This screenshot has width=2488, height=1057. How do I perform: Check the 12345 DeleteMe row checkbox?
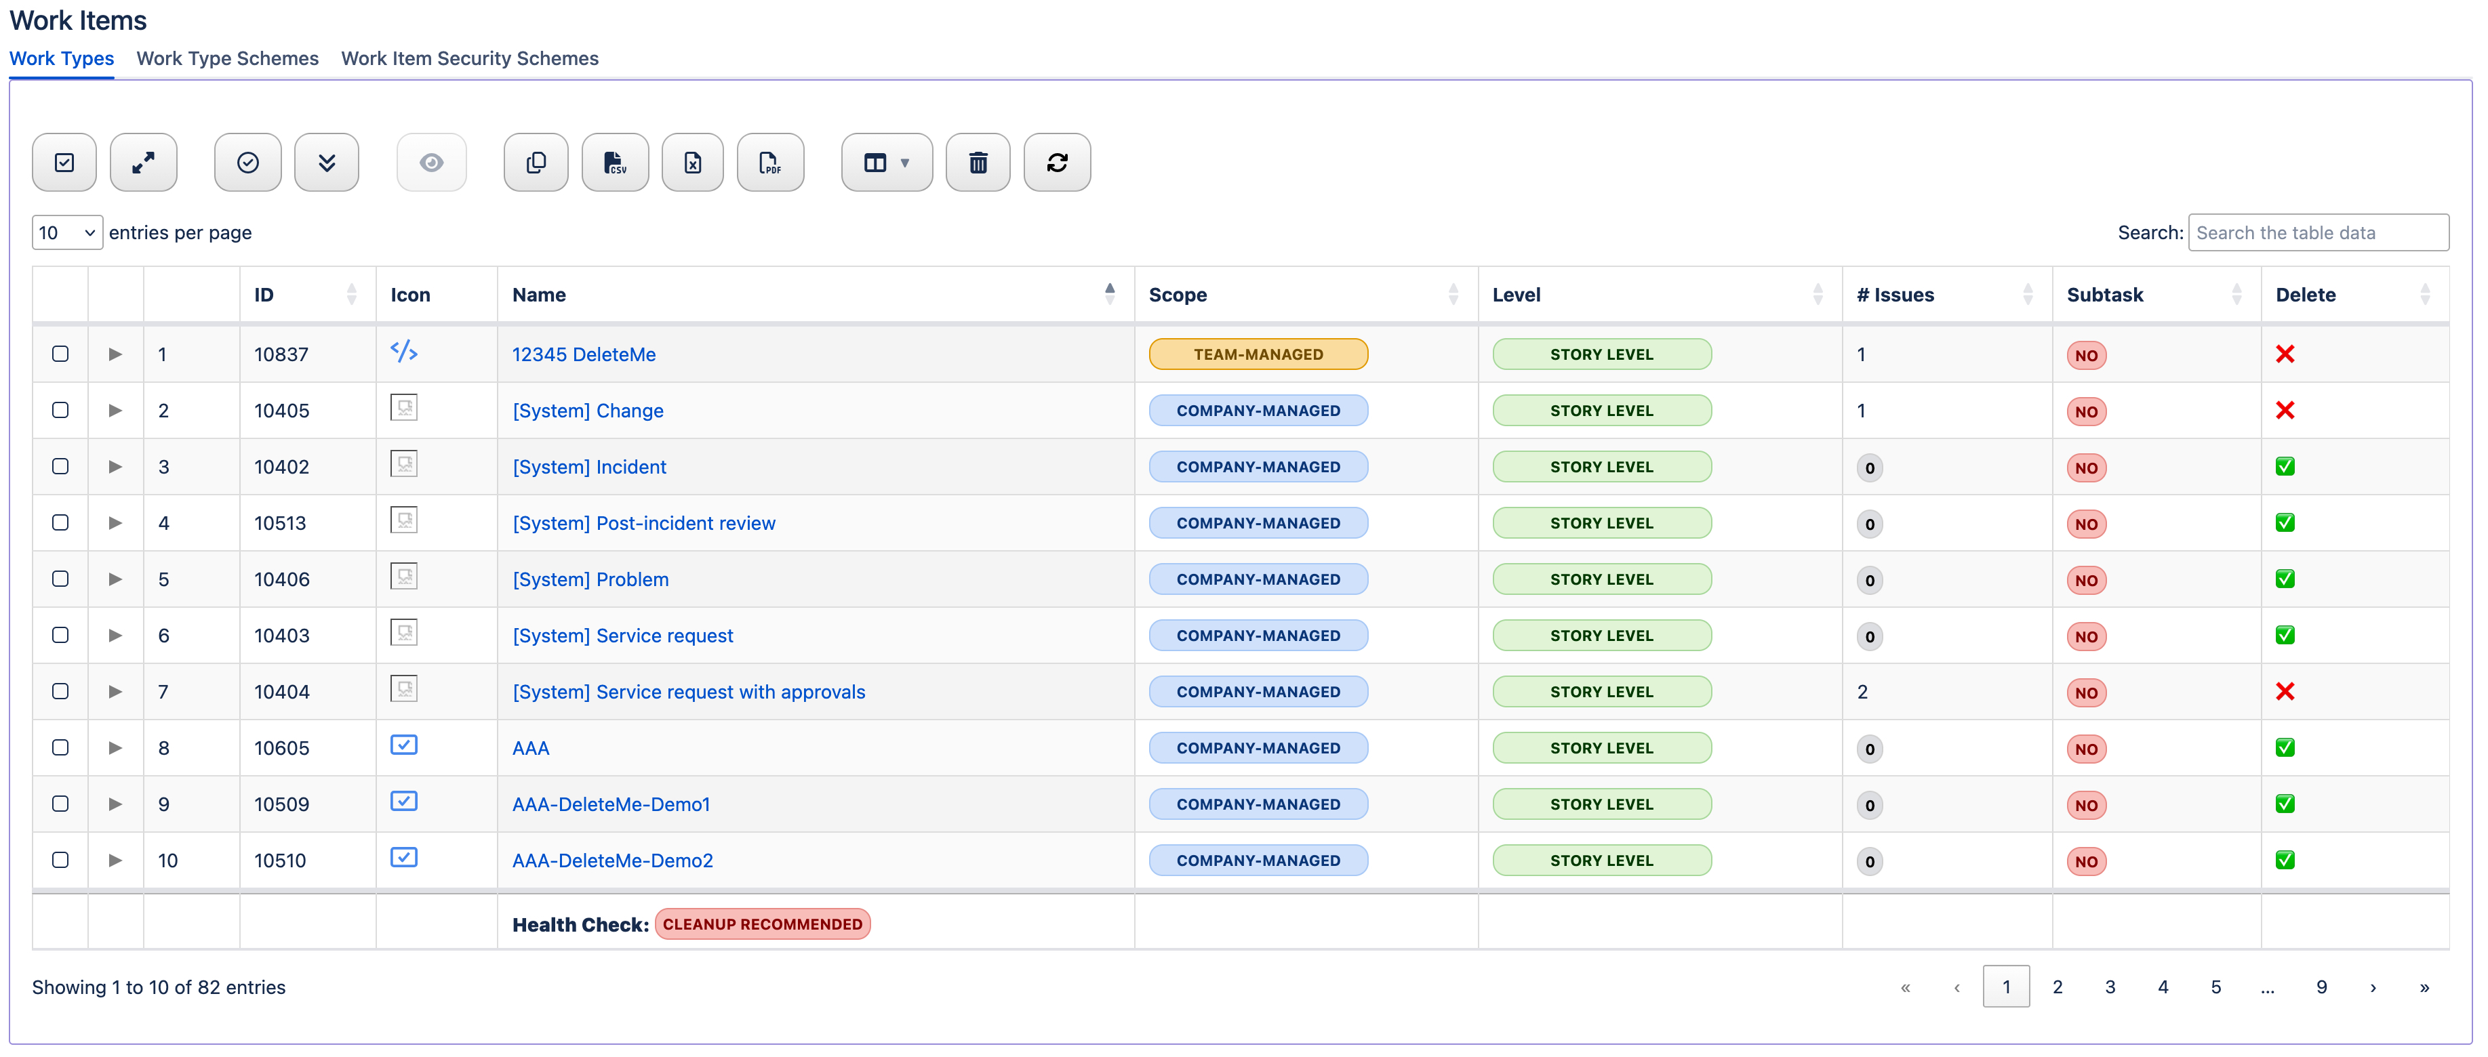[x=60, y=354]
